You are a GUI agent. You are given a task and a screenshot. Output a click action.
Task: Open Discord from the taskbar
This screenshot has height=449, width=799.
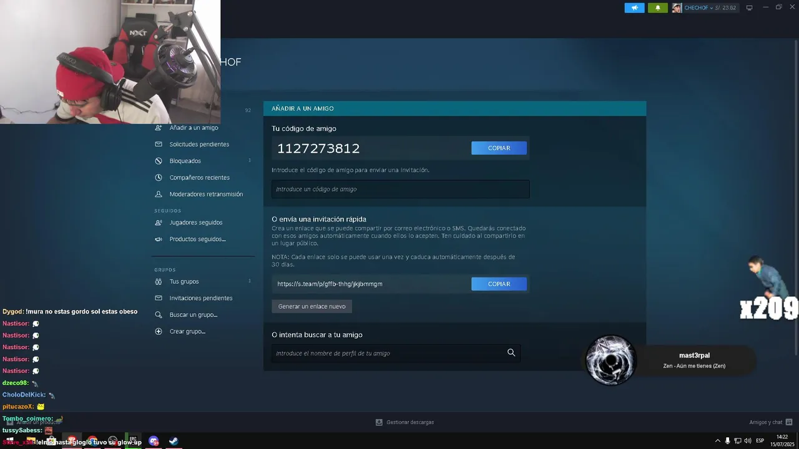(x=154, y=441)
